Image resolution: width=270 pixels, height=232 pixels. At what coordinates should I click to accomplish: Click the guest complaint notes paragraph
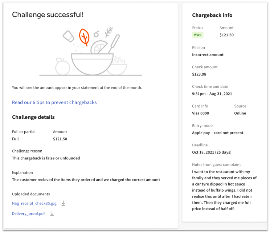225,190
